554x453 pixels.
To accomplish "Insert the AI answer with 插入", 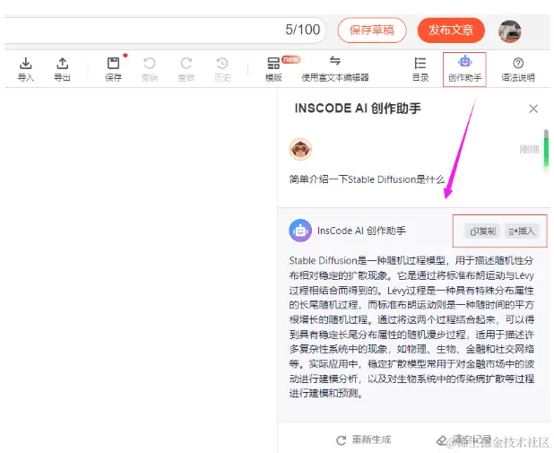I will (x=522, y=231).
